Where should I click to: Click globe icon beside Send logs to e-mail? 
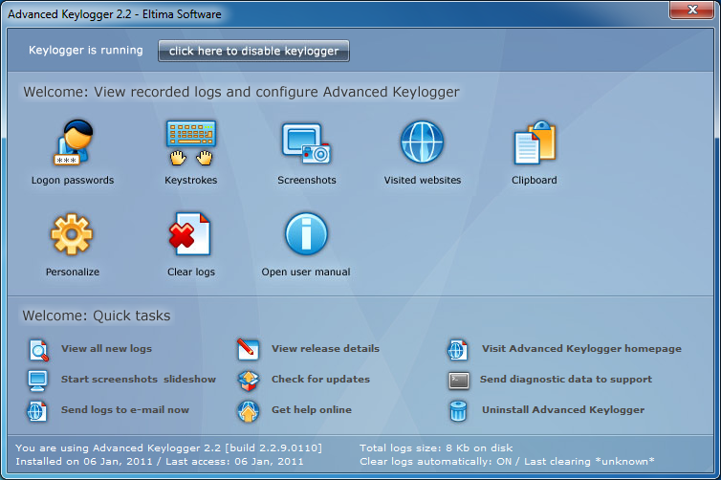36,411
